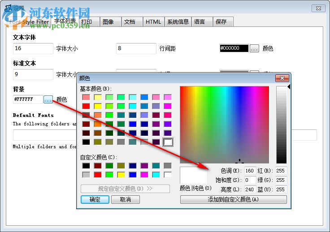Image resolution: width=330 pixels, height=232 pixels.
Task: Select the pure red basic color swatch
Action: point(86,106)
